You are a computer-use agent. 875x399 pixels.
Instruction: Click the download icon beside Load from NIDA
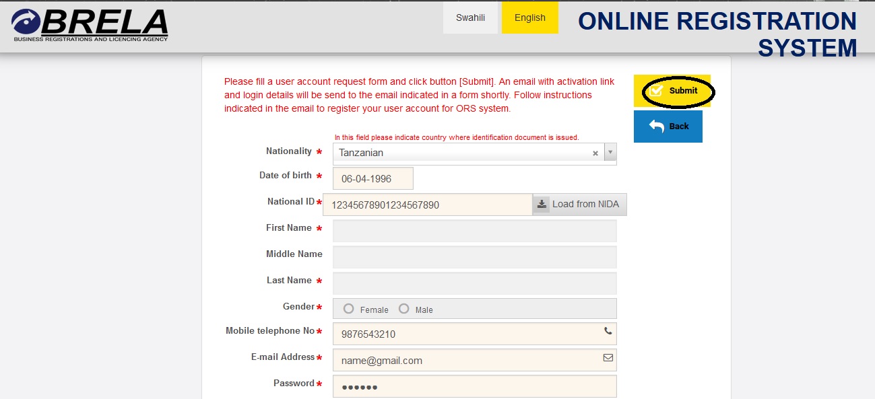(x=542, y=205)
